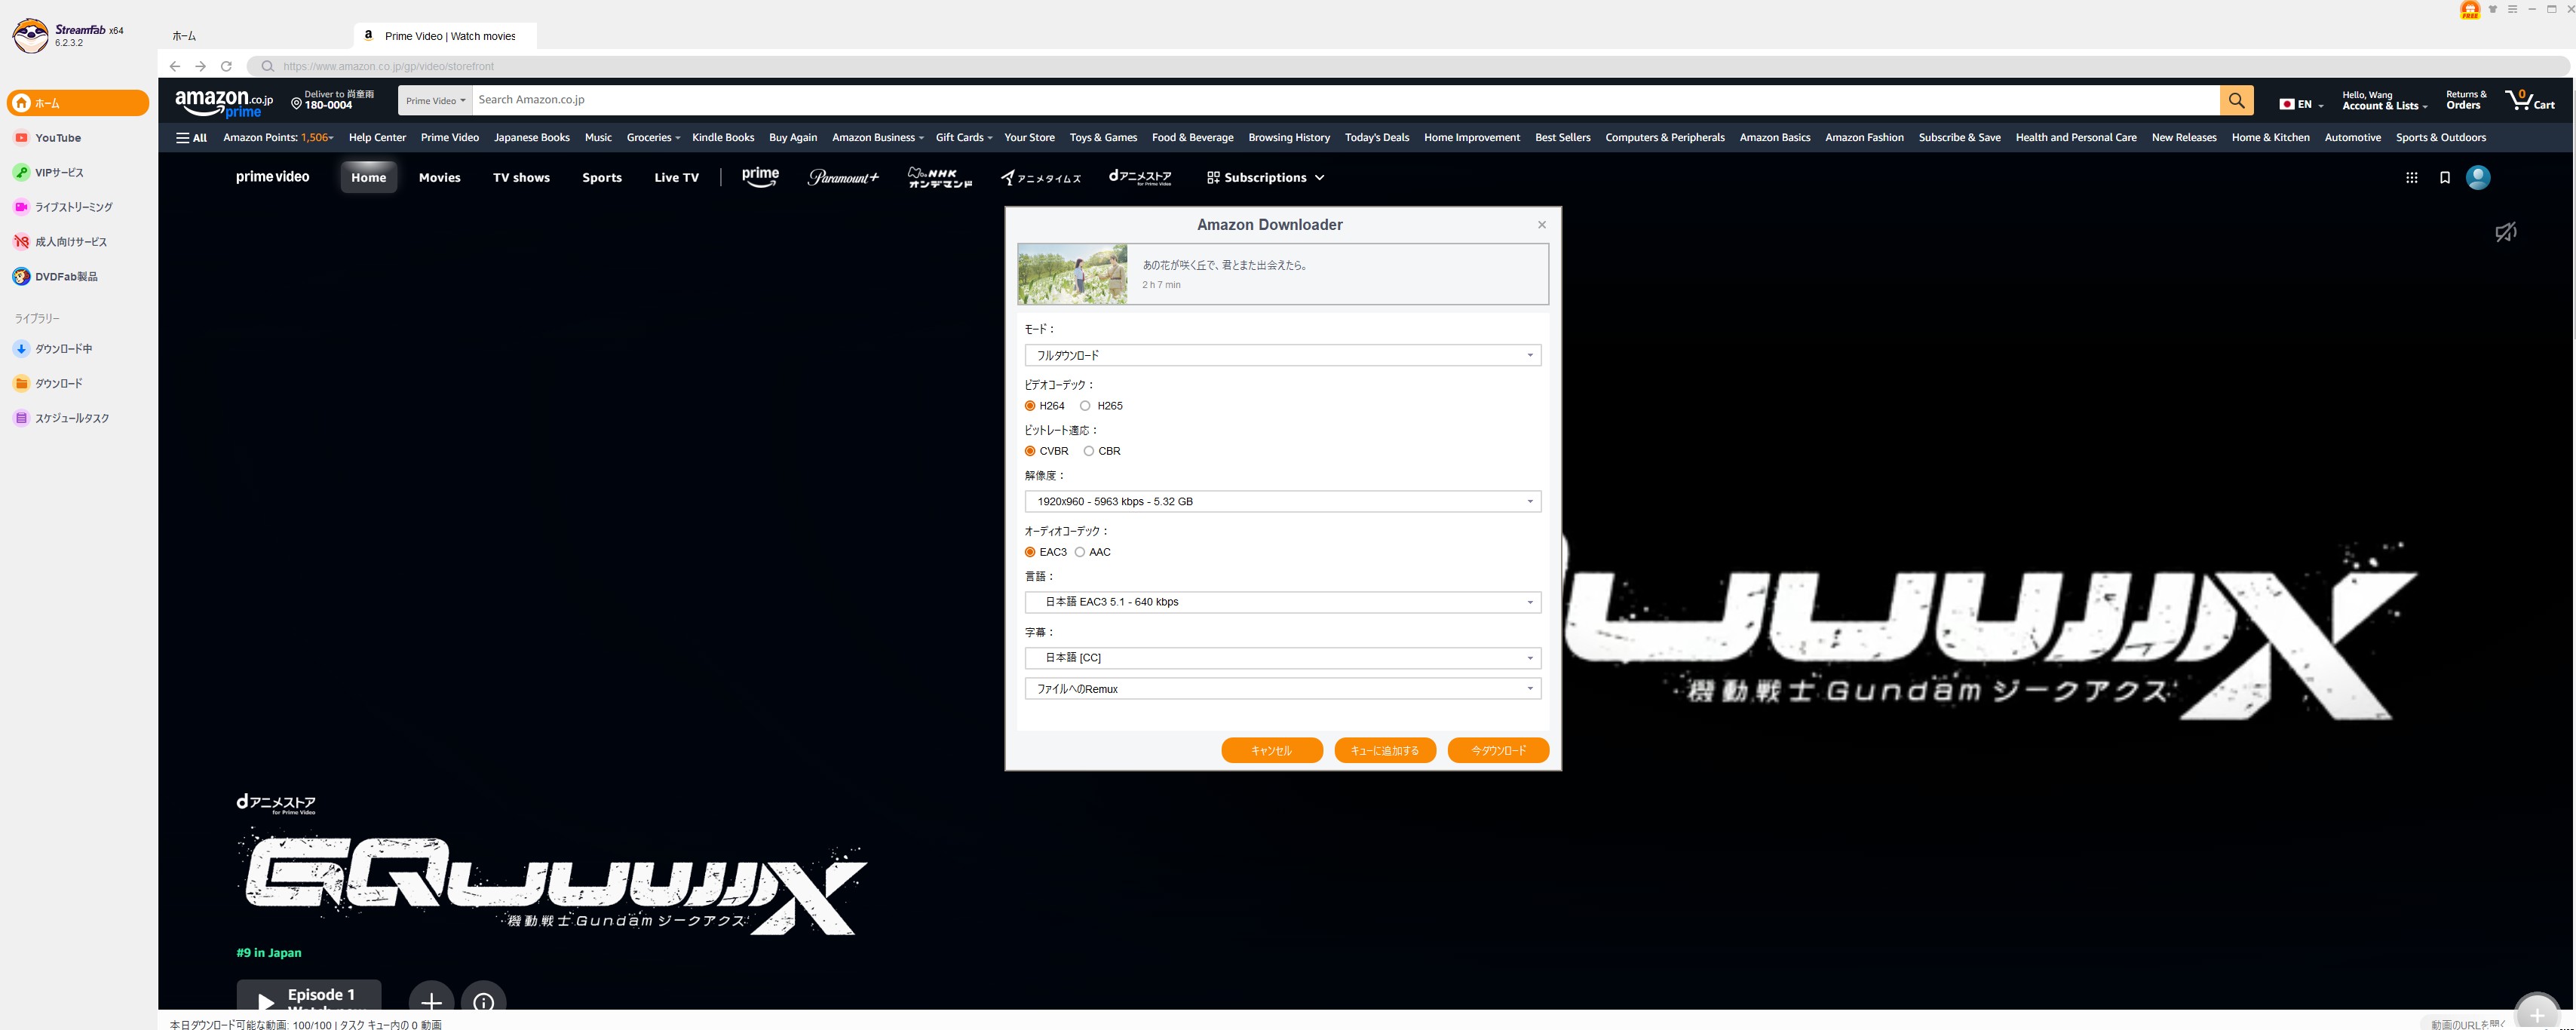This screenshot has width=2576, height=1030.
Task: Open the ファイルへのRemux dropdown
Action: click(1283, 689)
